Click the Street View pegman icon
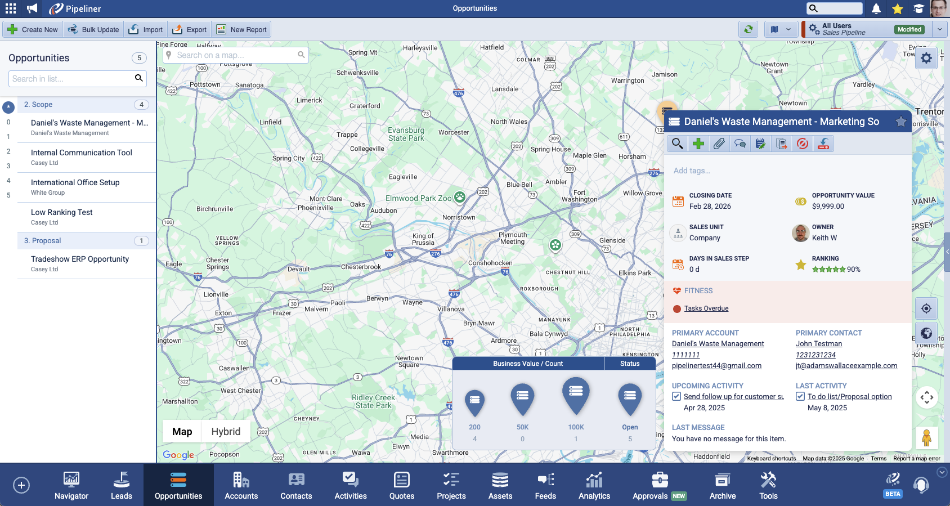This screenshot has height=506, width=950. [x=926, y=437]
